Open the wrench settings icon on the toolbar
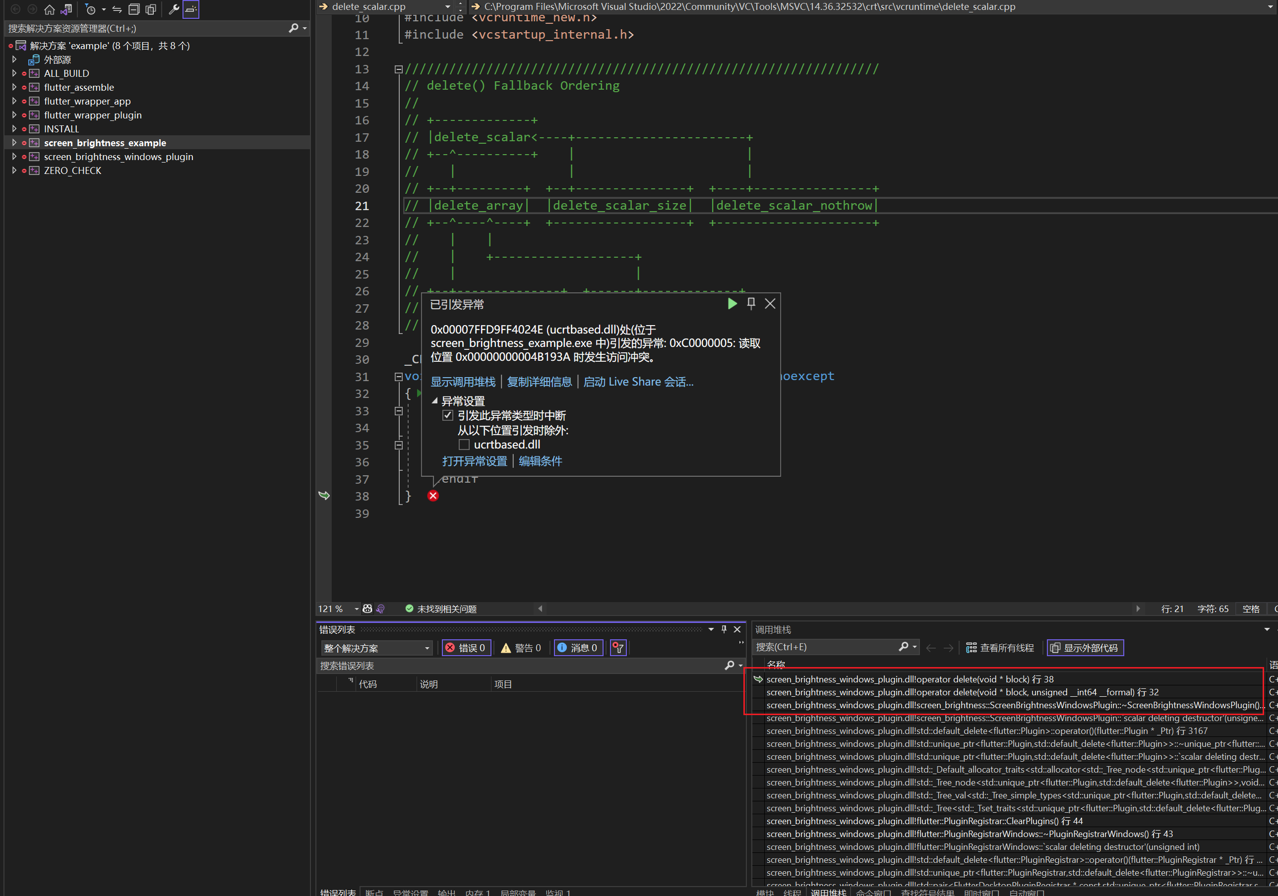 coord(174,9)
